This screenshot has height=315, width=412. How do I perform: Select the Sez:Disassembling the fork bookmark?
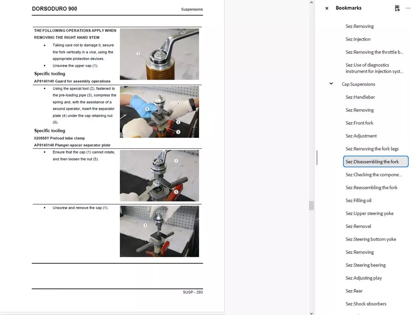pos(372,162)
